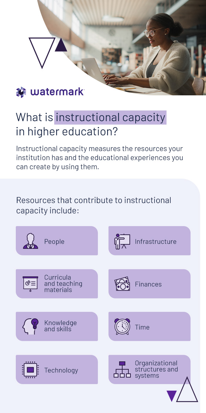Click the solid purple triangle at bottom
Viewport: 206px width, 413px height.
coord(172,396)
